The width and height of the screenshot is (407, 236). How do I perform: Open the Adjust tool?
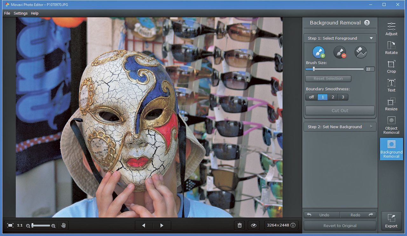(x=391, y=29)
